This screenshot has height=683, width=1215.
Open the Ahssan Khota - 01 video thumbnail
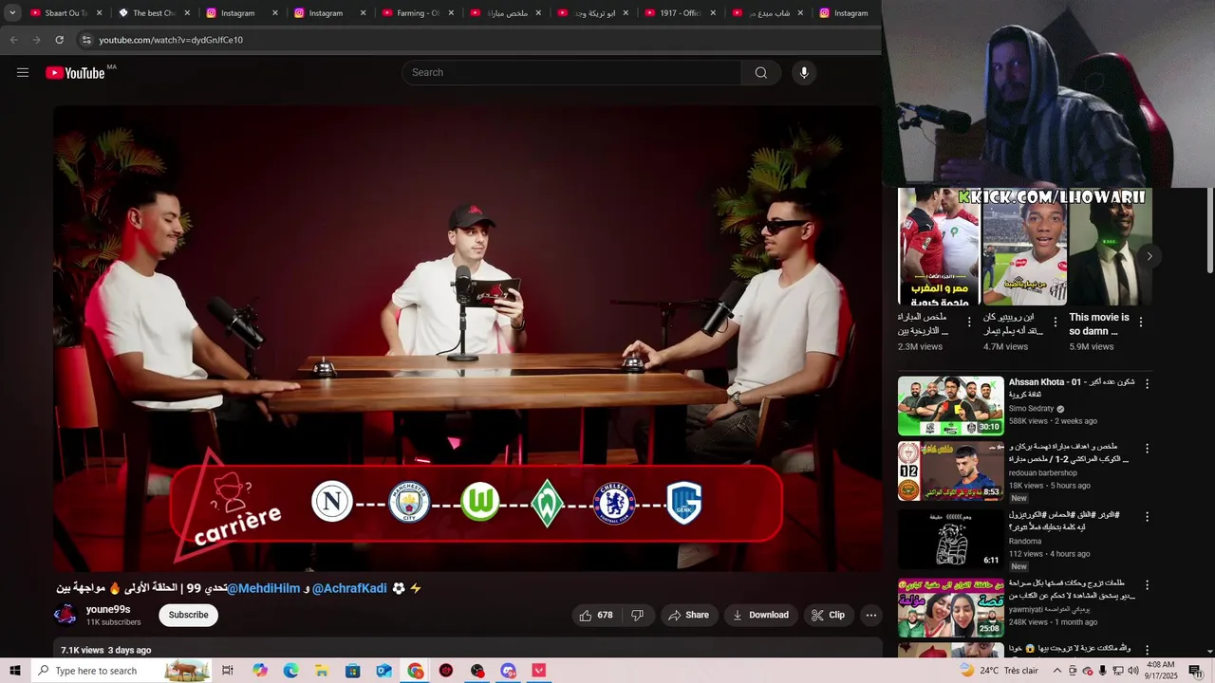click(950, 406)
